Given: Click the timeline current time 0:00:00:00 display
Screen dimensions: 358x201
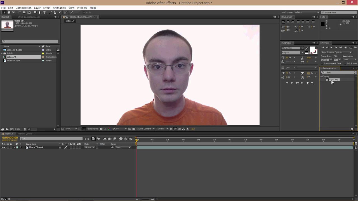Looking at the screenshot, I should (x=10, y=138).
